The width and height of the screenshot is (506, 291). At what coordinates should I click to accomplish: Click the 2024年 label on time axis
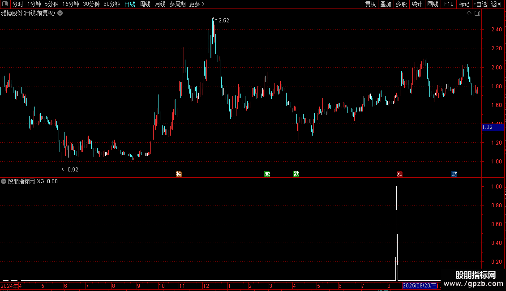click(9, 286)
